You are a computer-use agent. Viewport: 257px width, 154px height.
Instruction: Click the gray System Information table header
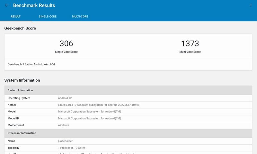128,90
